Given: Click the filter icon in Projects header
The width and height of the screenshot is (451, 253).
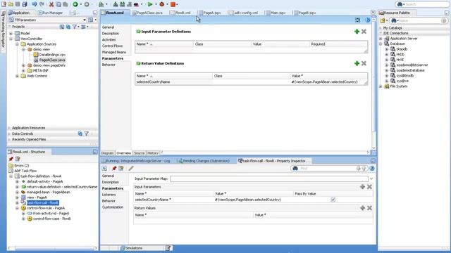Looking at the screenshot, I should point(75,27).
